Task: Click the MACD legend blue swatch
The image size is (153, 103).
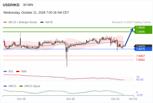Action: [x=5, y=86]
